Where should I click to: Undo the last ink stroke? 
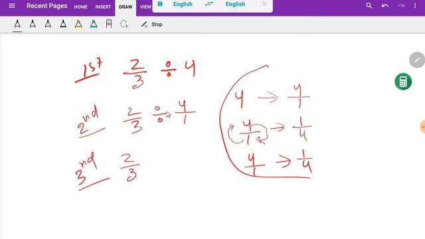pos(385,6)
